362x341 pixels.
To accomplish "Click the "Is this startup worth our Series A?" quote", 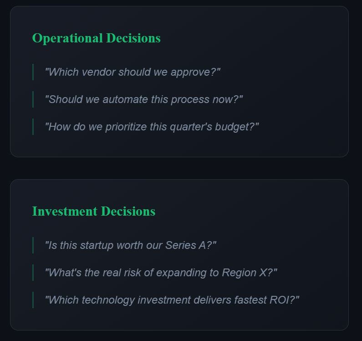I will (130, 245).
